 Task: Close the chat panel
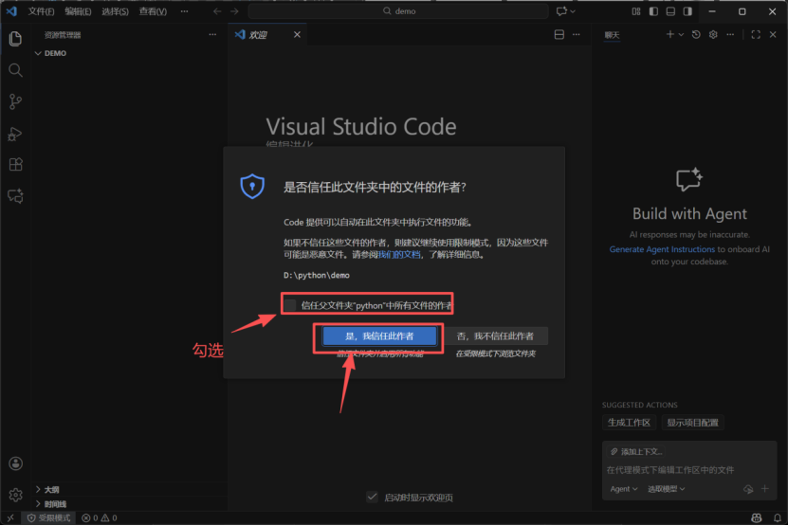[x=773, y=34]
